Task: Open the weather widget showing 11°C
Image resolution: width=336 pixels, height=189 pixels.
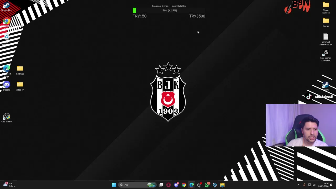Action: coord(9,185)
